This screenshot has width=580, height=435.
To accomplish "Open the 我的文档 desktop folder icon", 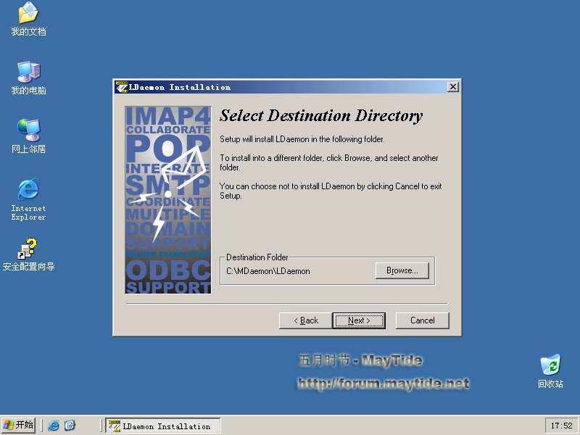I will point(28,13).
